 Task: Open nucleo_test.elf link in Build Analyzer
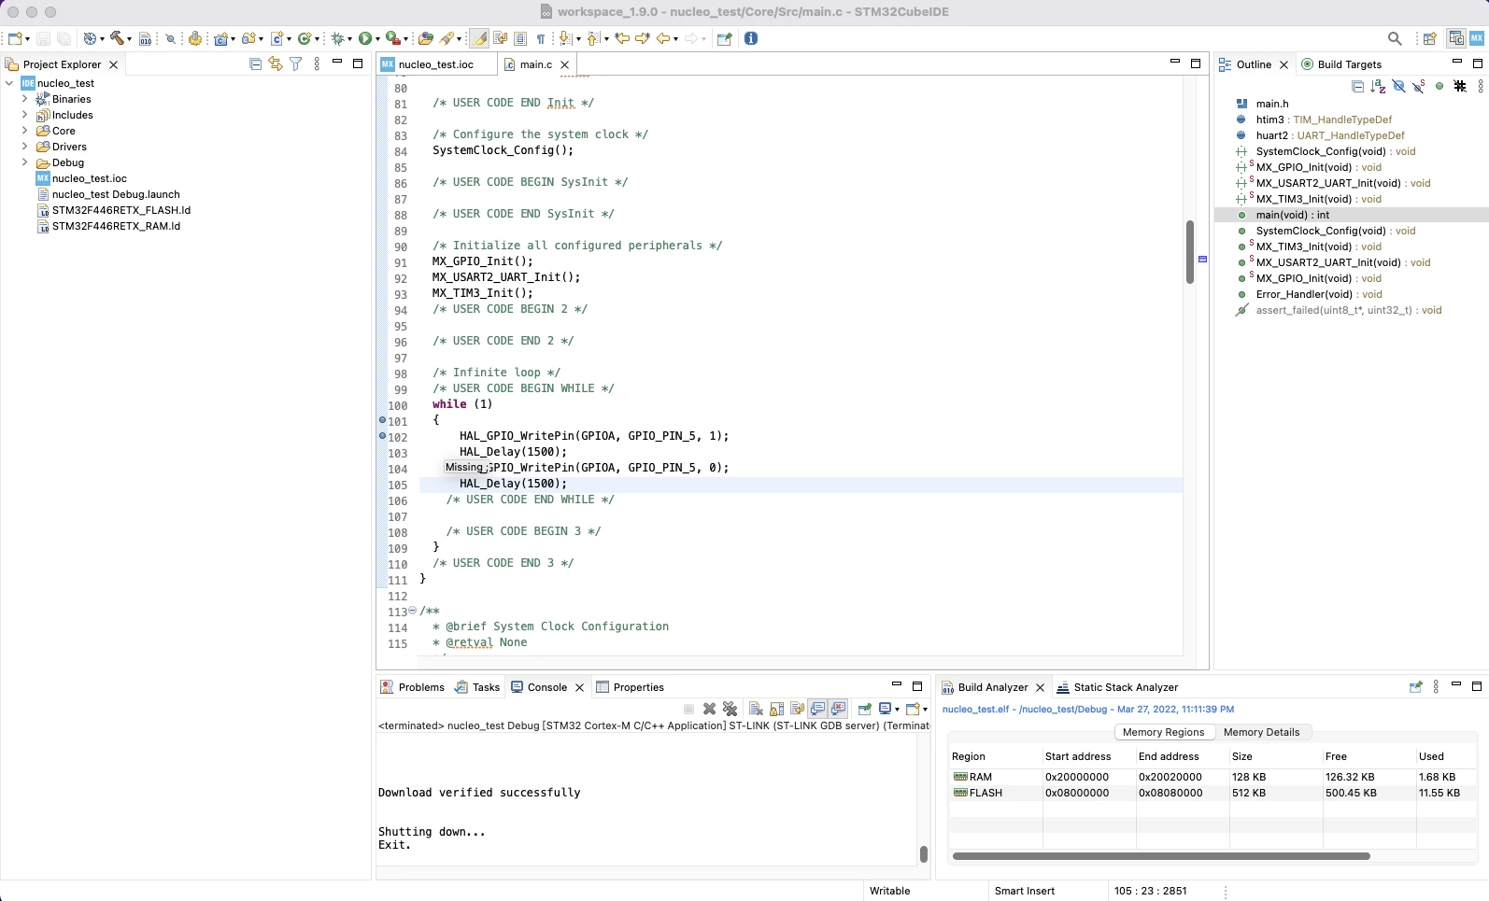975,710
